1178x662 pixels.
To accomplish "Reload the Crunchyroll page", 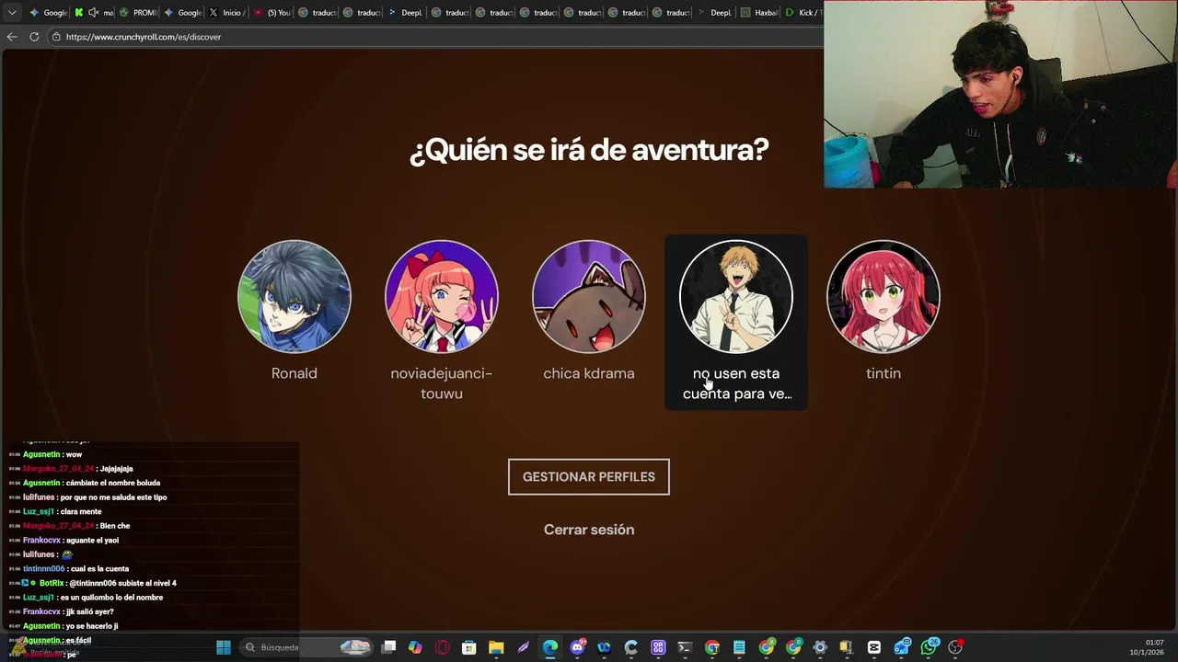I will (x=34, y=37).
